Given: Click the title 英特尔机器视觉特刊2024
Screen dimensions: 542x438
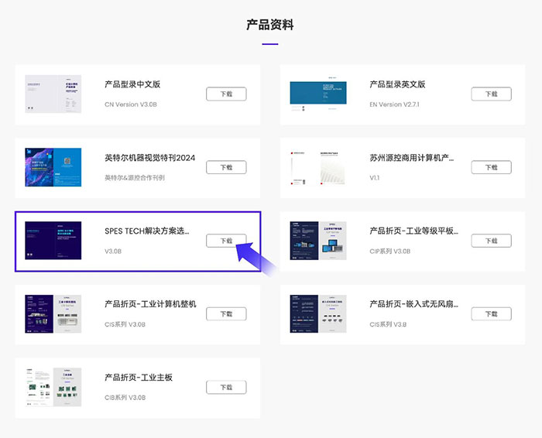Looking at the screenshot, I should tap(149, 158).
